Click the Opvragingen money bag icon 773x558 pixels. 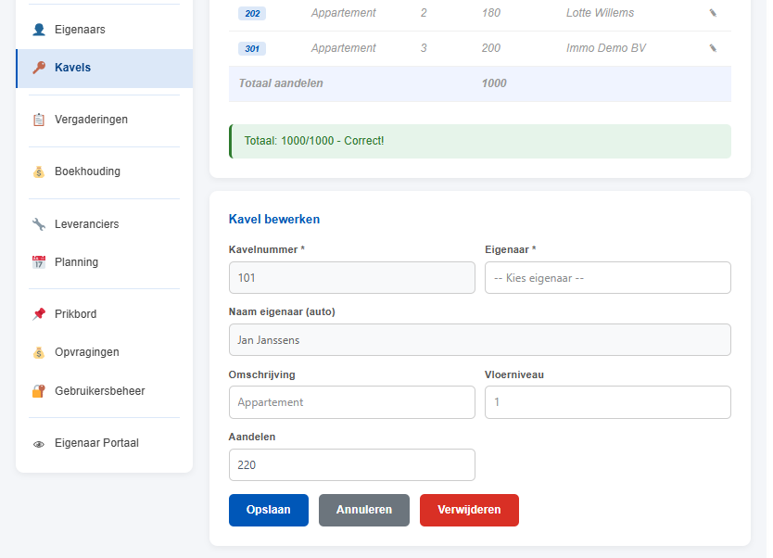38,352
